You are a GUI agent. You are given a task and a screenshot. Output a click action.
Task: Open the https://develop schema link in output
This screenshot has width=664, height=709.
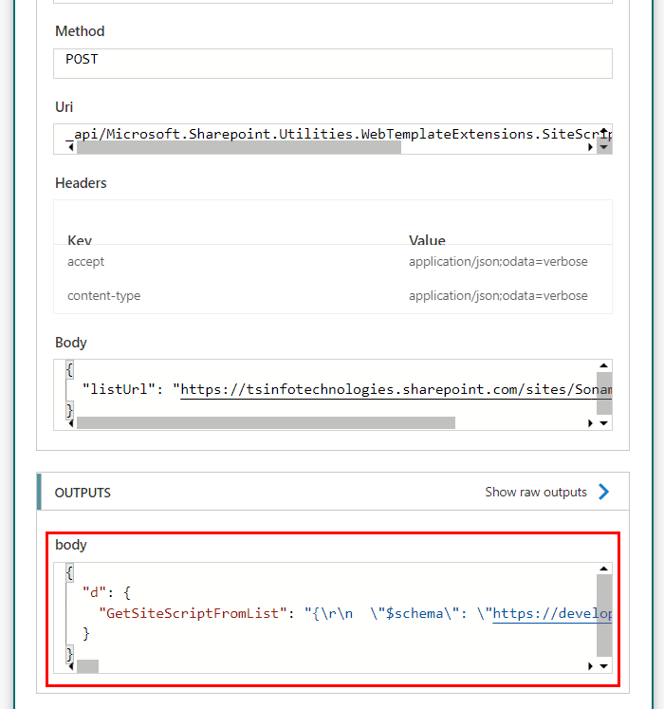(552, 613)
